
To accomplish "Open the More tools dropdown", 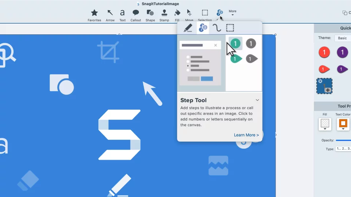I will [x=233, y=12].
